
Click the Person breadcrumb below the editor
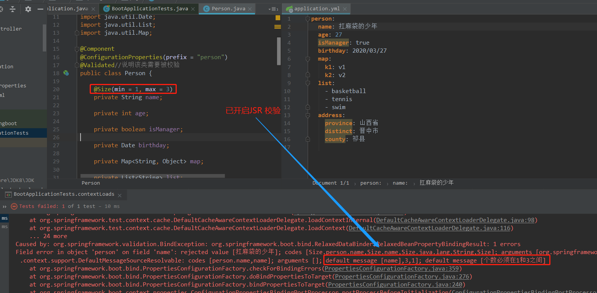(91, 183)
